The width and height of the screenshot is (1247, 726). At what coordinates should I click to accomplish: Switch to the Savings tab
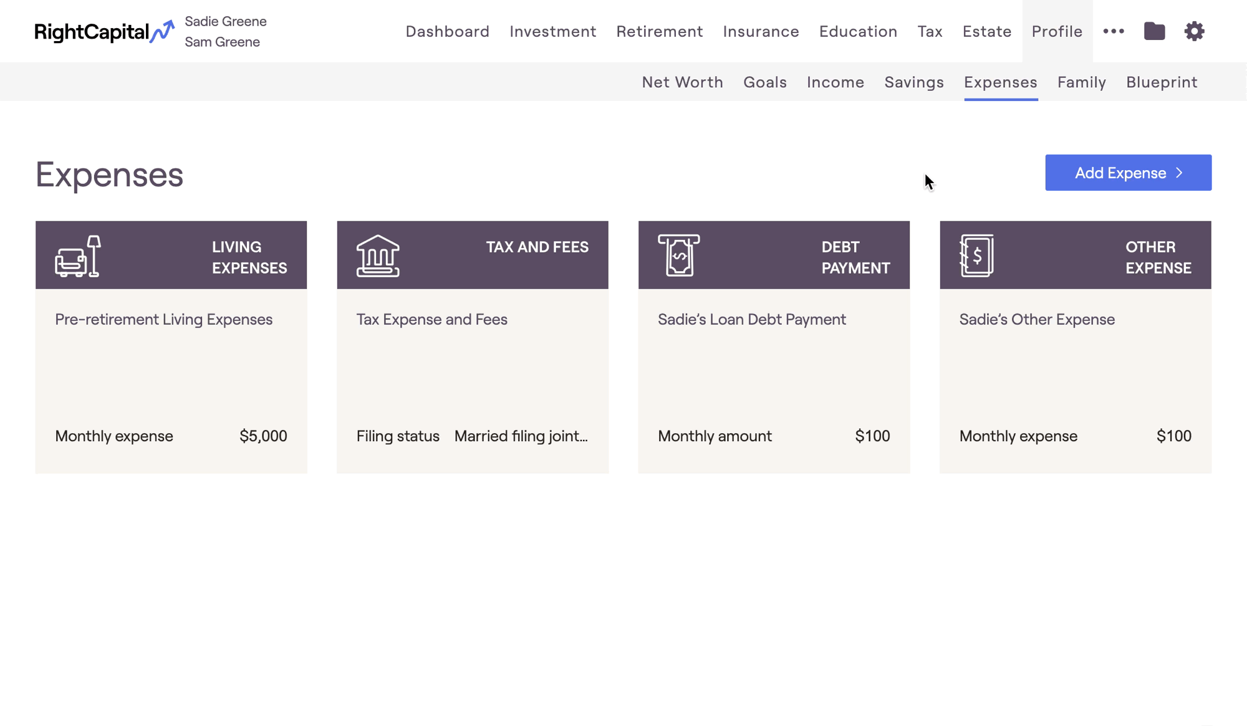pyautogui.click(x=914, y=82)
